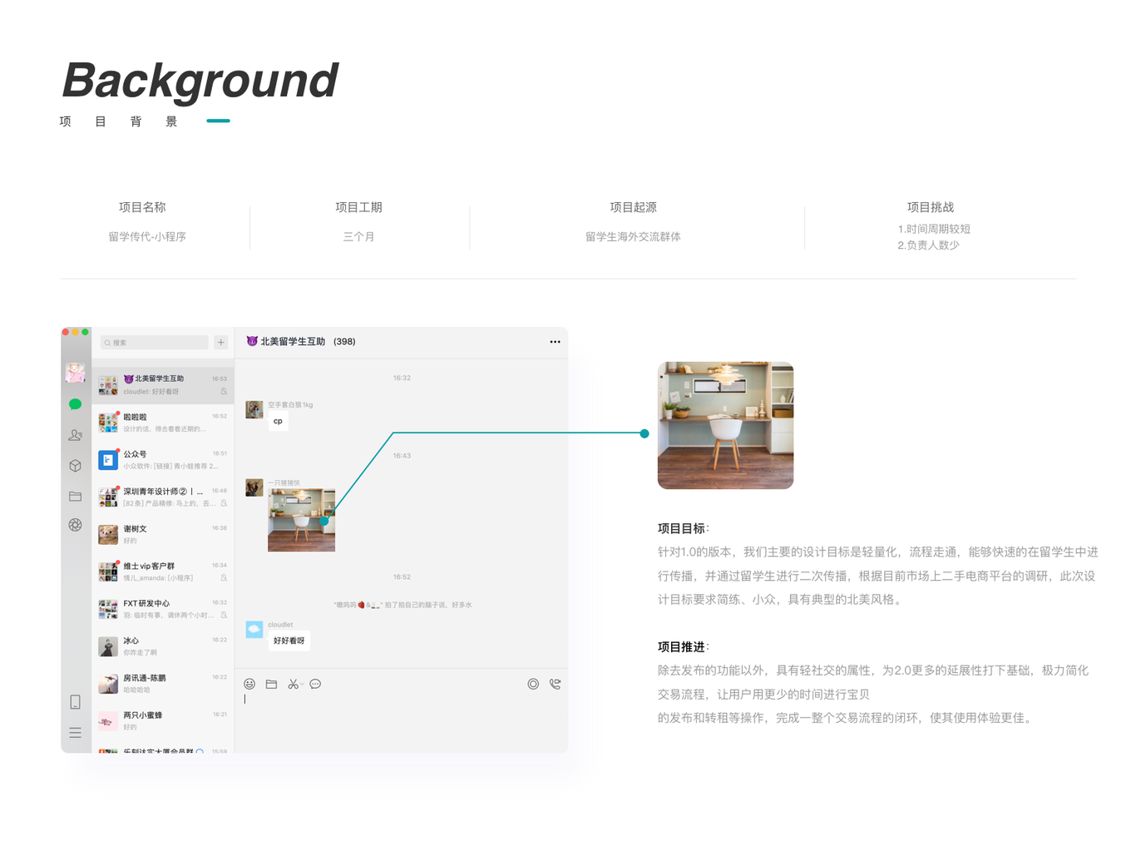Click the 冰心 avatar thumbnail
The width and height of the screenshot is (1136, 851).
[x=108, y=646]
